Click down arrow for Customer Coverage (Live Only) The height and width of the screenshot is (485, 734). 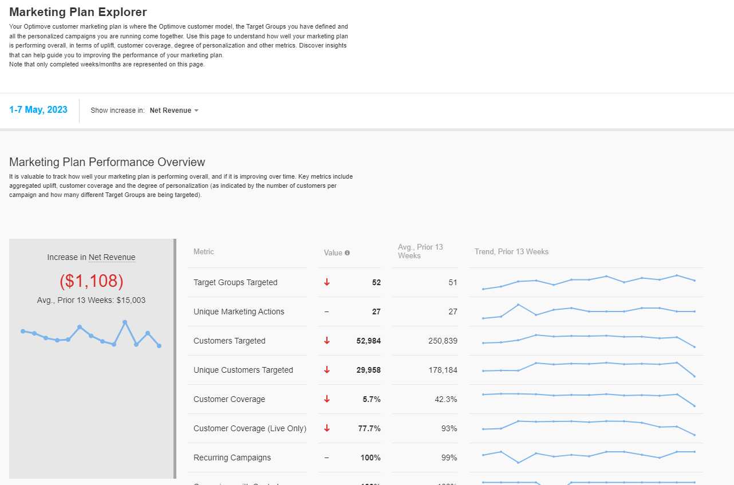tap(327, 428)
